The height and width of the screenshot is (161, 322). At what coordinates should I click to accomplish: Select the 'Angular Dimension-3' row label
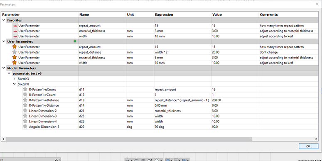tap(44, 127)
